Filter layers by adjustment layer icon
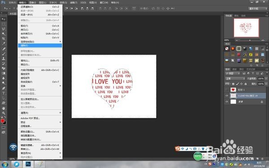Image resolution: width=269 pixels, height=168 pixels. coord(248,73)
